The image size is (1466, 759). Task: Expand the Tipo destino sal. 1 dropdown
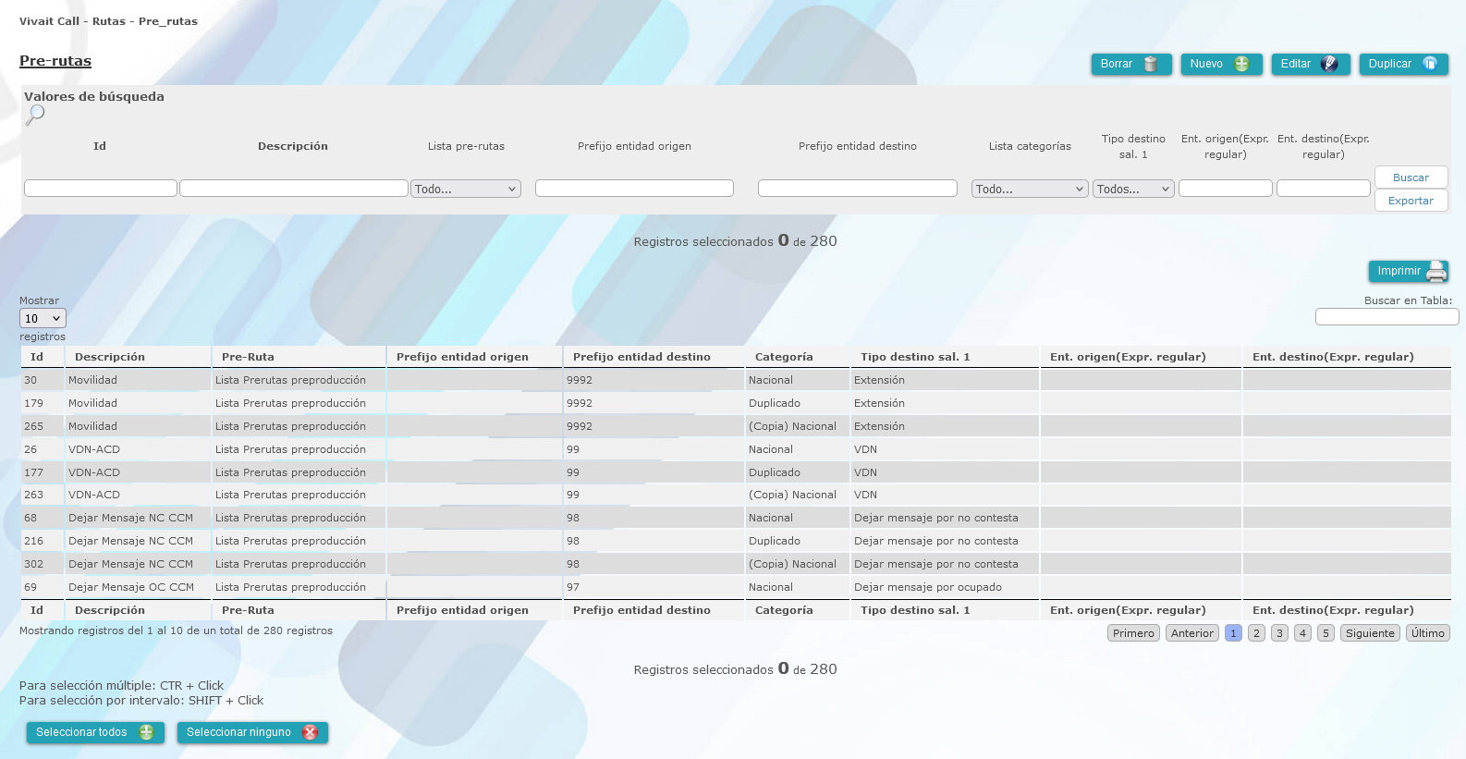1133,189
